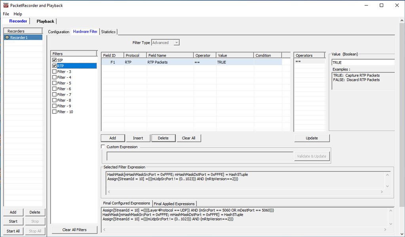This screenshot has width=405, height=237.
Task: Open the File menu
Action: click(x=6, y=14)
